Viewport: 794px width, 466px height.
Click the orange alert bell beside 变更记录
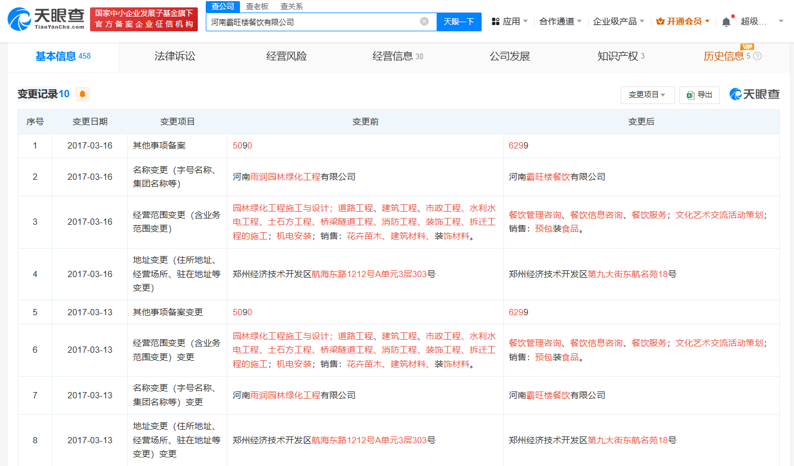[83, 94]
